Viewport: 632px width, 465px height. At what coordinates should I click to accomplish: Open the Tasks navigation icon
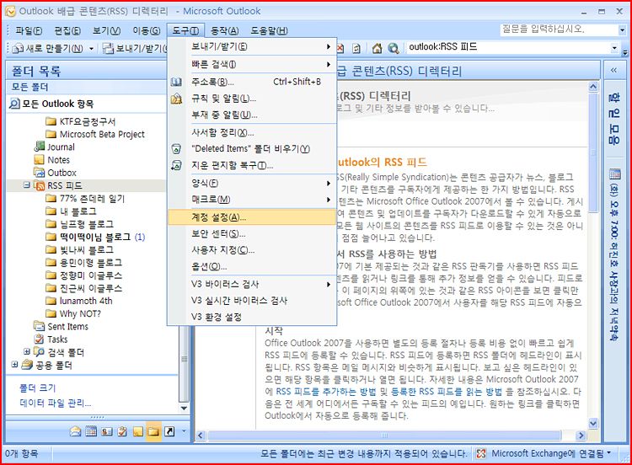pos(122,431)
